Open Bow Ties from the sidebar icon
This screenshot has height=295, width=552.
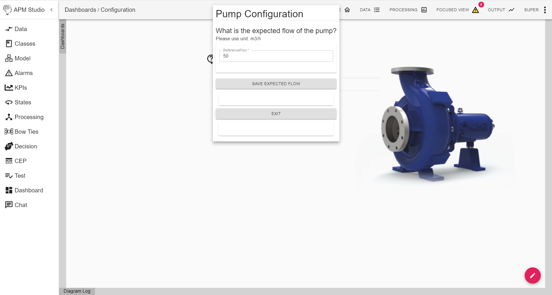point(9,131)
